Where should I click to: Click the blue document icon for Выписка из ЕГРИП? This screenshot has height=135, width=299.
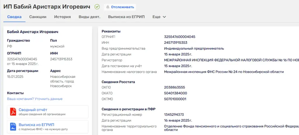coord(13,127)
